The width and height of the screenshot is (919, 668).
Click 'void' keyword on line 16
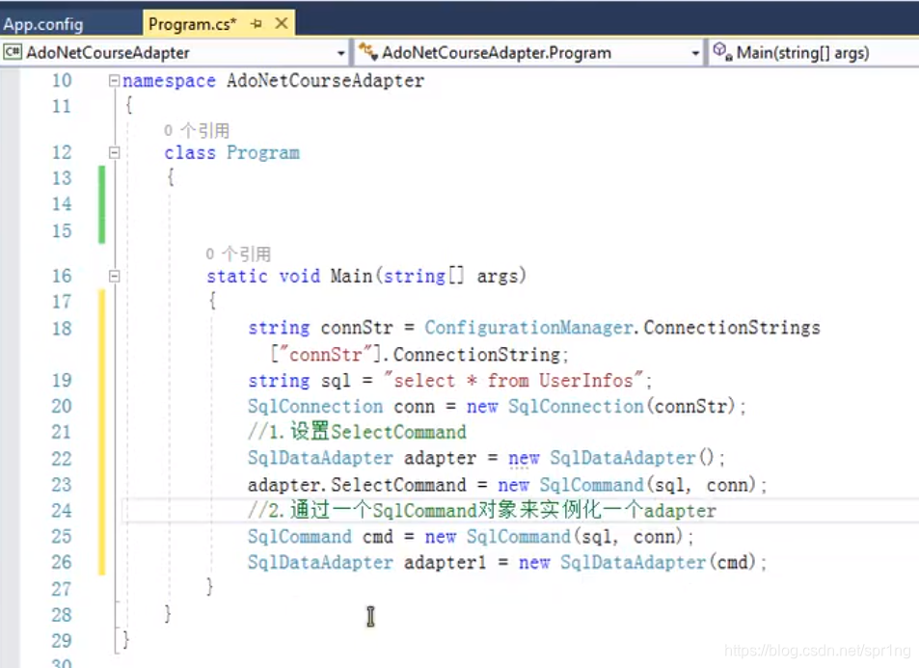click(300, 276)
